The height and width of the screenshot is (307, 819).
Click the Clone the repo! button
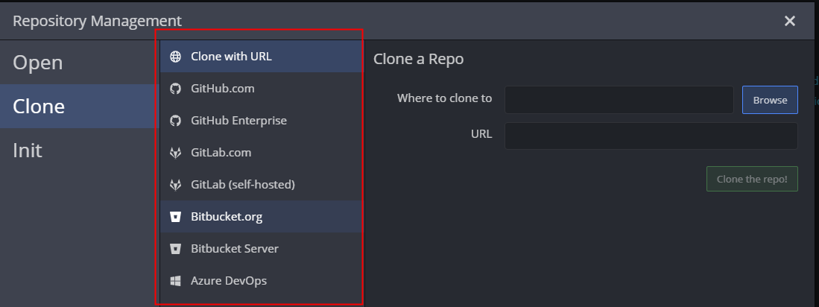coord(751,179)
